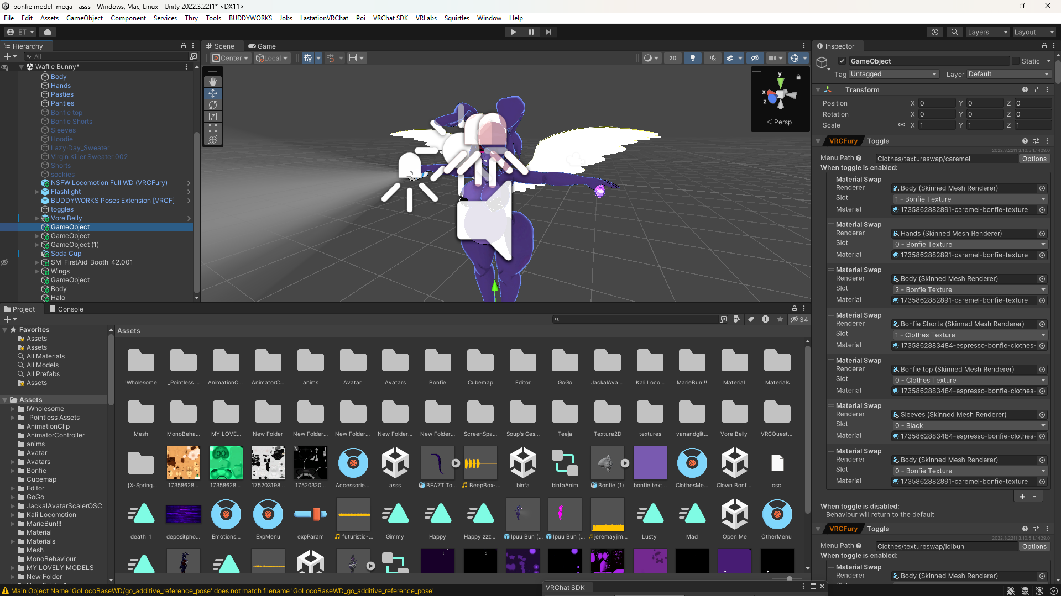Open the global search icon
1061x596 pixels.
click(x=954, y=32)
